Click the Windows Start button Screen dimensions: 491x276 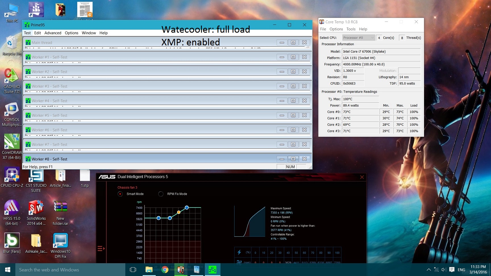(8, 269)
